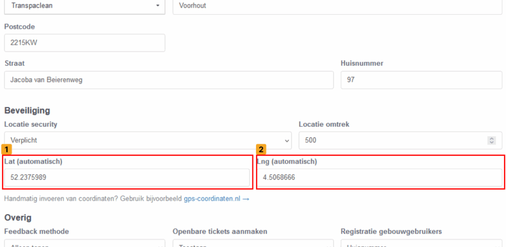Click the orange number 1 annotation badge

click(7, 148)
